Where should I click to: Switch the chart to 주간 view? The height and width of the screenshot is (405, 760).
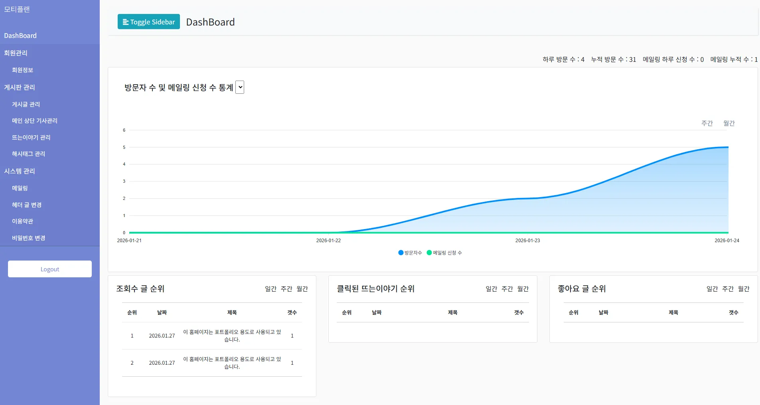click(707, 123)
